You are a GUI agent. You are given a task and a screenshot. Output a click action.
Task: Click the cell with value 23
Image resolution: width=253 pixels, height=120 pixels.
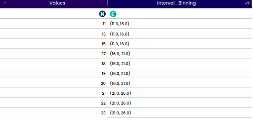tap(54, 113)
